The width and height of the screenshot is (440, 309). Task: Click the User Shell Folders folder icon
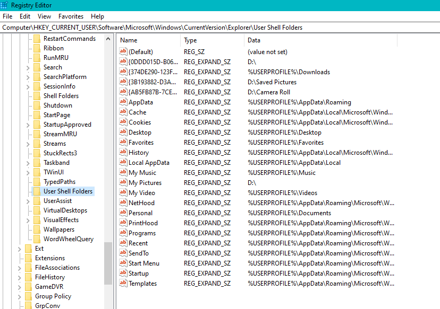coord(37,191)
